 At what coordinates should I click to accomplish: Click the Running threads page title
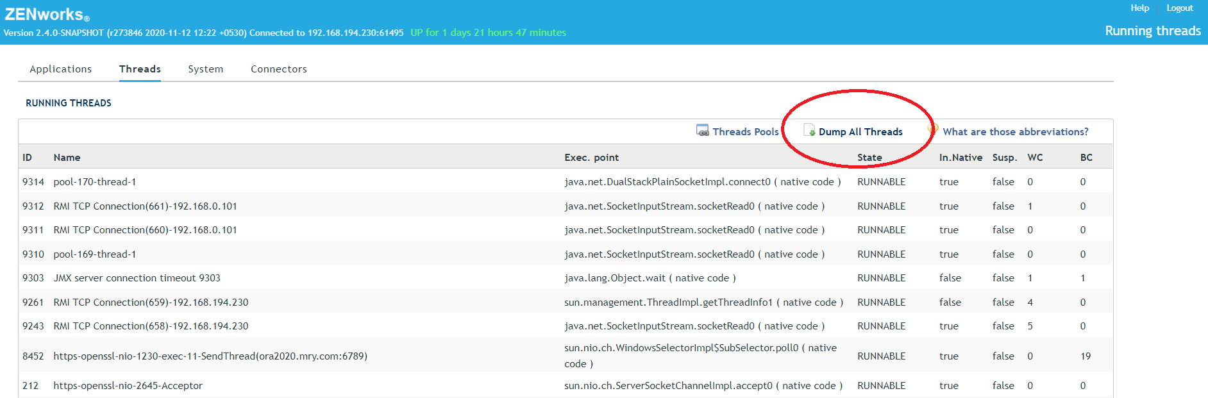tap(1153, 31)
